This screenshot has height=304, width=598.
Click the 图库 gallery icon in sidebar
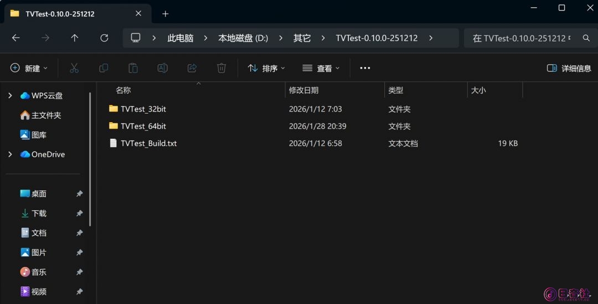click(x=25, y=135)
